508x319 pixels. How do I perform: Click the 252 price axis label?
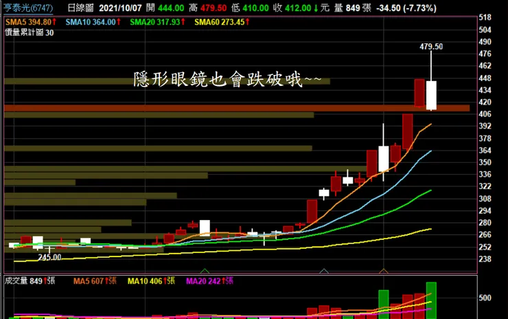pyautogui.click(x=485, y=247)
